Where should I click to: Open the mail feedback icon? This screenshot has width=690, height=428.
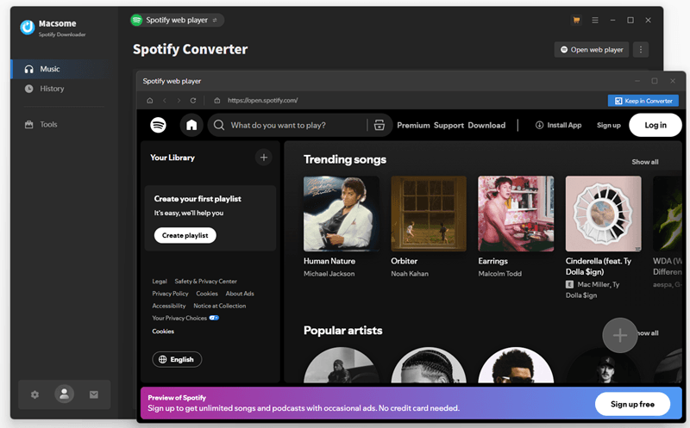pyautogui.click(x=94, y=394)
